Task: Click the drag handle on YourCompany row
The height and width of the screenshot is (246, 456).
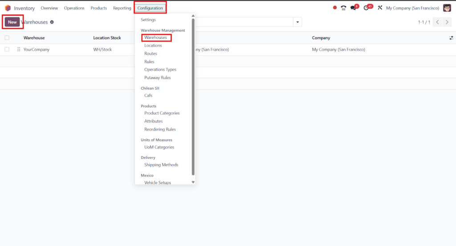Action: click(19, 49)
